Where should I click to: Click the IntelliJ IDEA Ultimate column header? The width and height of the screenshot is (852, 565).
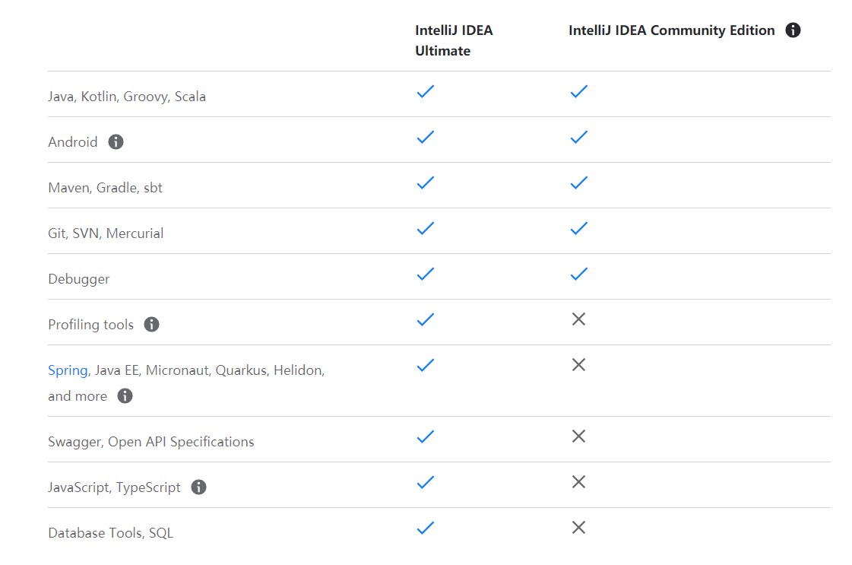[454, 40]
